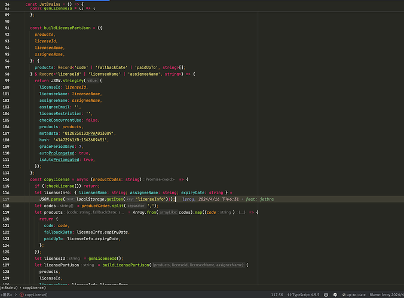This screenshot has height=298, width=404.
Task: Click the buildLicensePartJson declaration on line 91
Action: 68,28
